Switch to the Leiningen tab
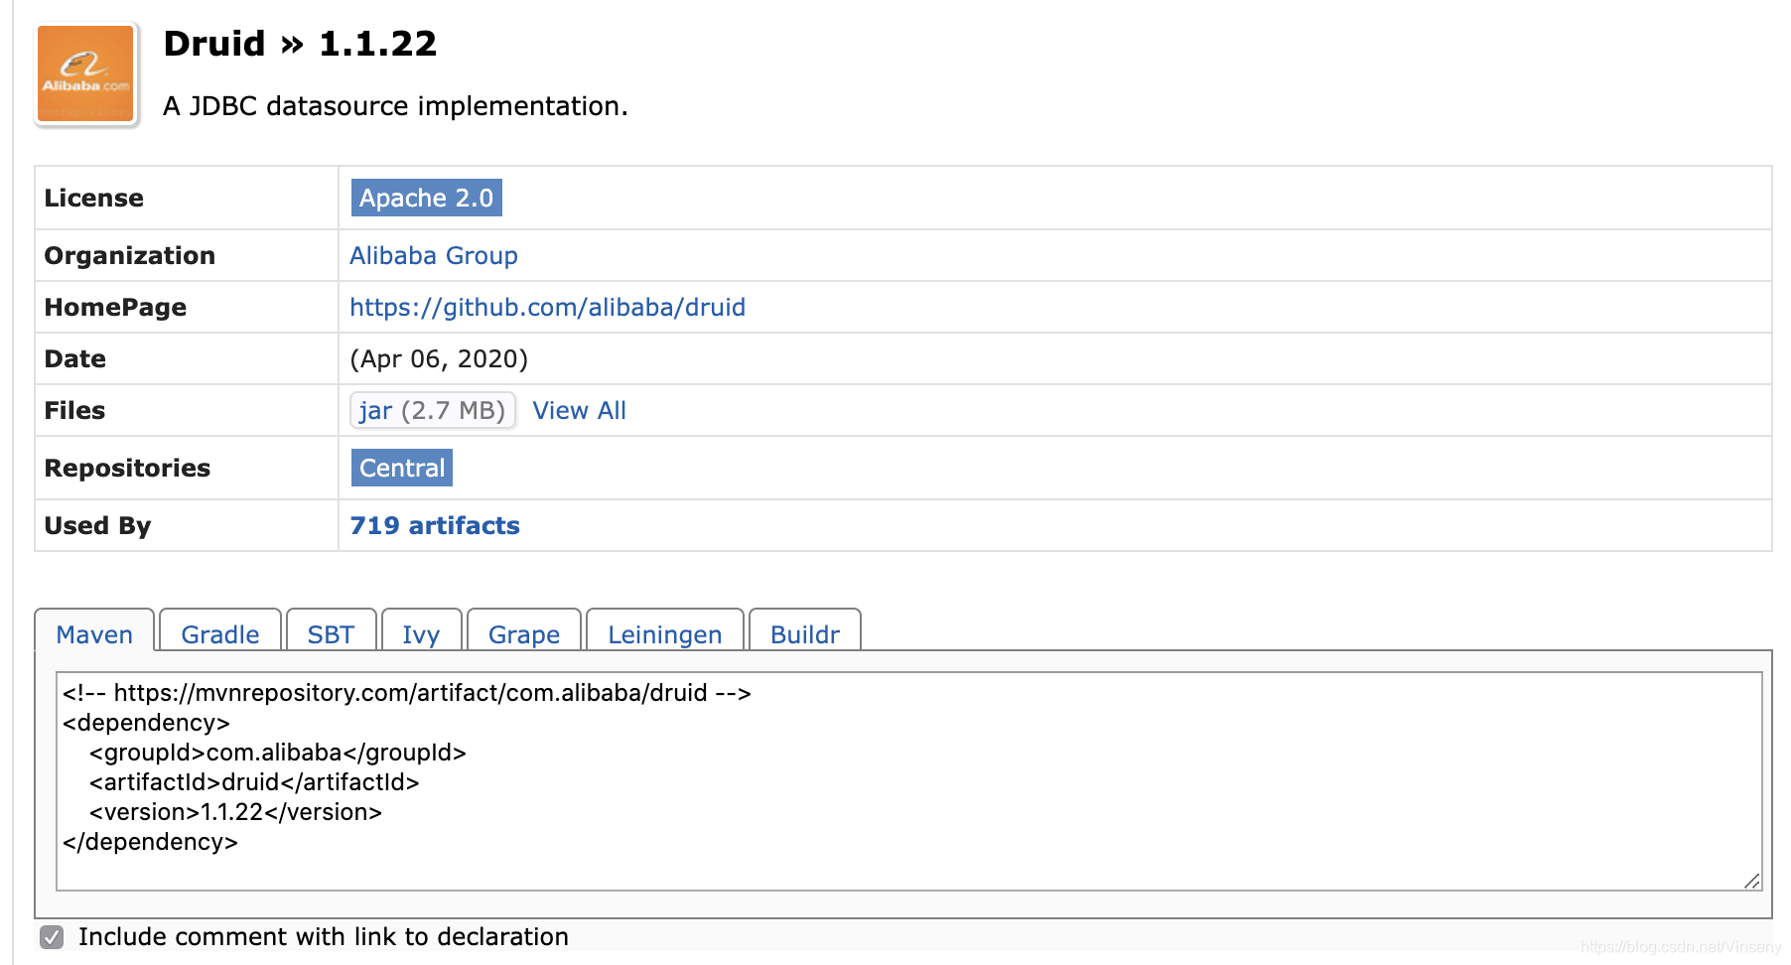Screen dimensions: 1791x965 665,633
